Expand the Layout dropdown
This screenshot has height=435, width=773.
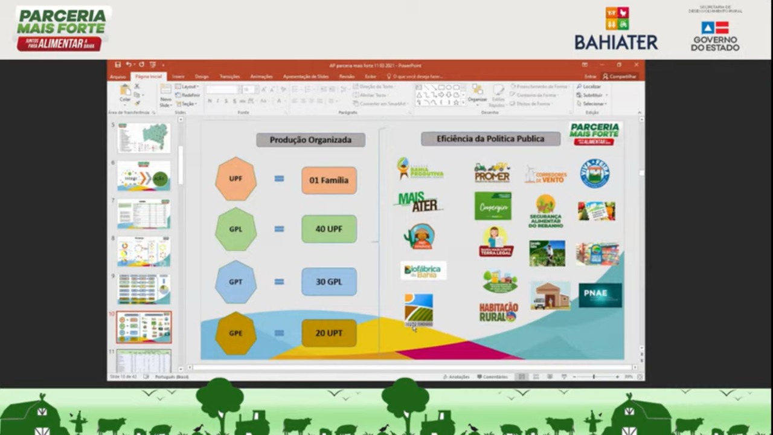188,86
